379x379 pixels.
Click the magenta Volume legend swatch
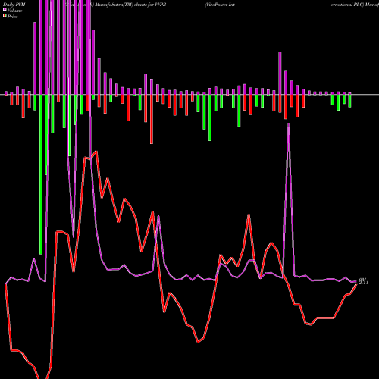(5, 9)
